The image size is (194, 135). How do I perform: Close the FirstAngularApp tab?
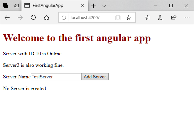82,6
